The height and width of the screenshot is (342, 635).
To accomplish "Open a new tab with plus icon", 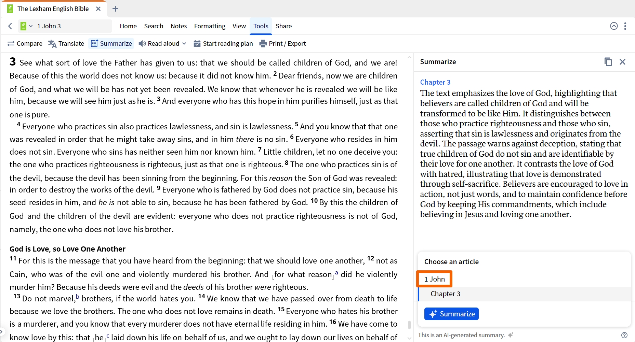I will (x=115, y=9).
